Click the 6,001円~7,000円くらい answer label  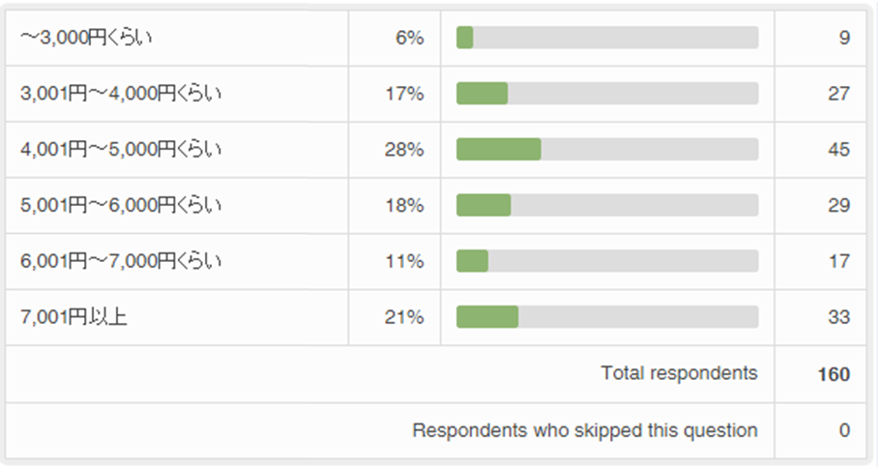(x=121, y=261)
